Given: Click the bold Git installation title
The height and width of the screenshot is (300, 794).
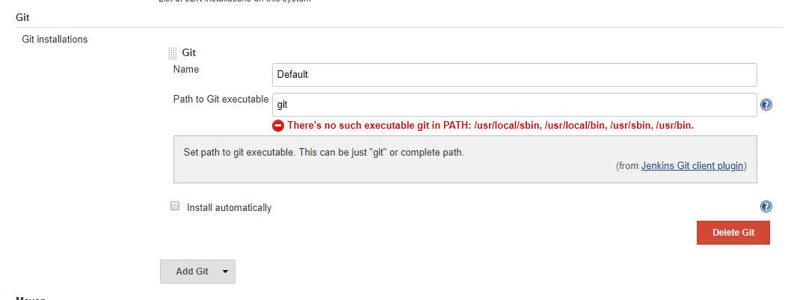Looking at the screenshot, I should click(x=189, y=52).
